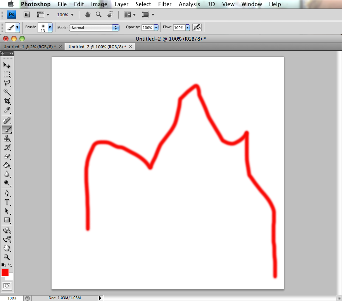
Task: Toggle Quick Mask mode
Action: tap(7, 286)
